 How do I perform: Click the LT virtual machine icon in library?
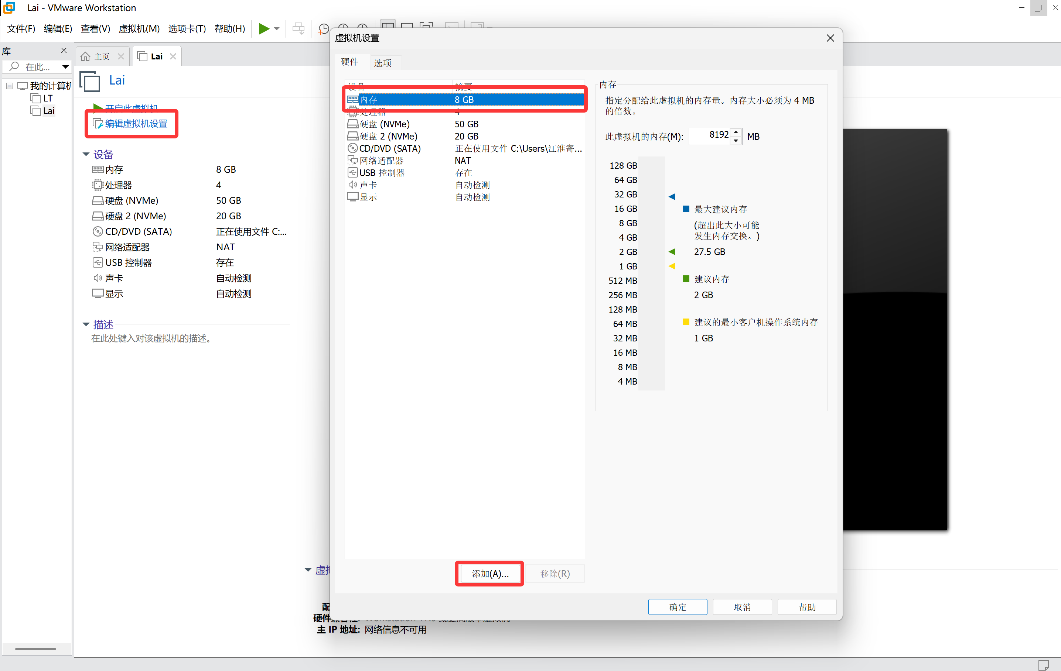tap(35, 98)
